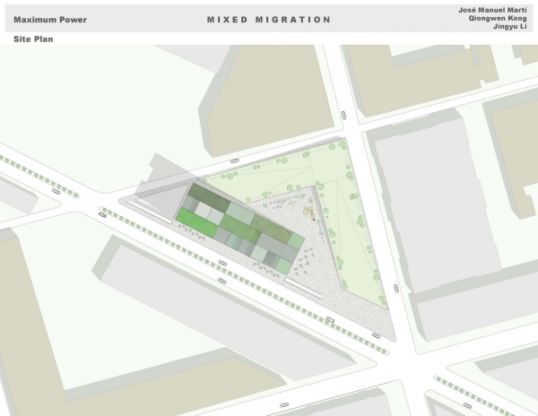The image size is (538, 416).
Task: Click the name 'José Manuel Marti'
Action: pos(492,10)
